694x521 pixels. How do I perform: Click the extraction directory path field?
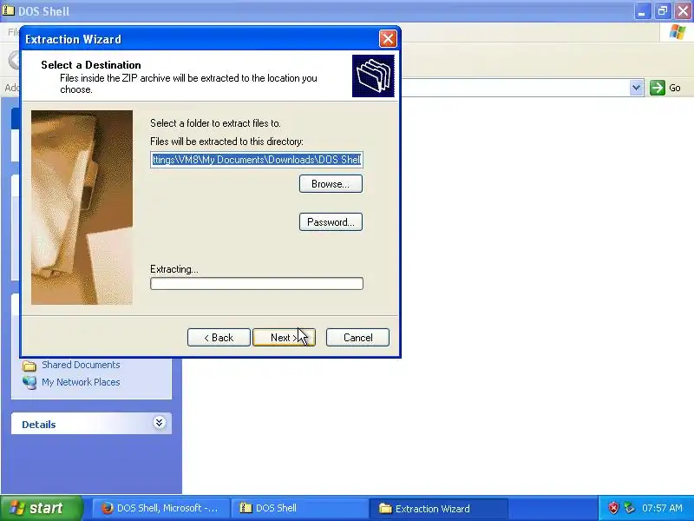[257, 160]
